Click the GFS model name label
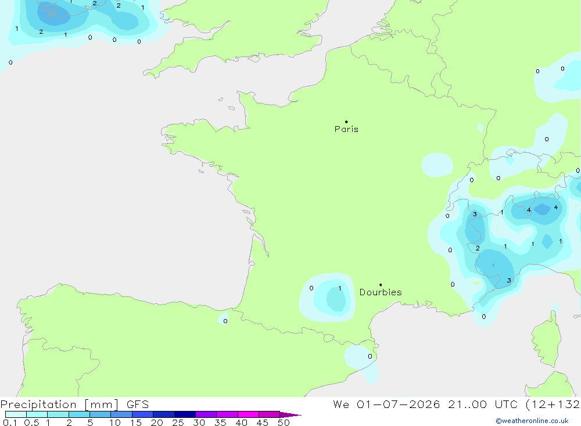The image size is (581, 426). pos(138,404)
